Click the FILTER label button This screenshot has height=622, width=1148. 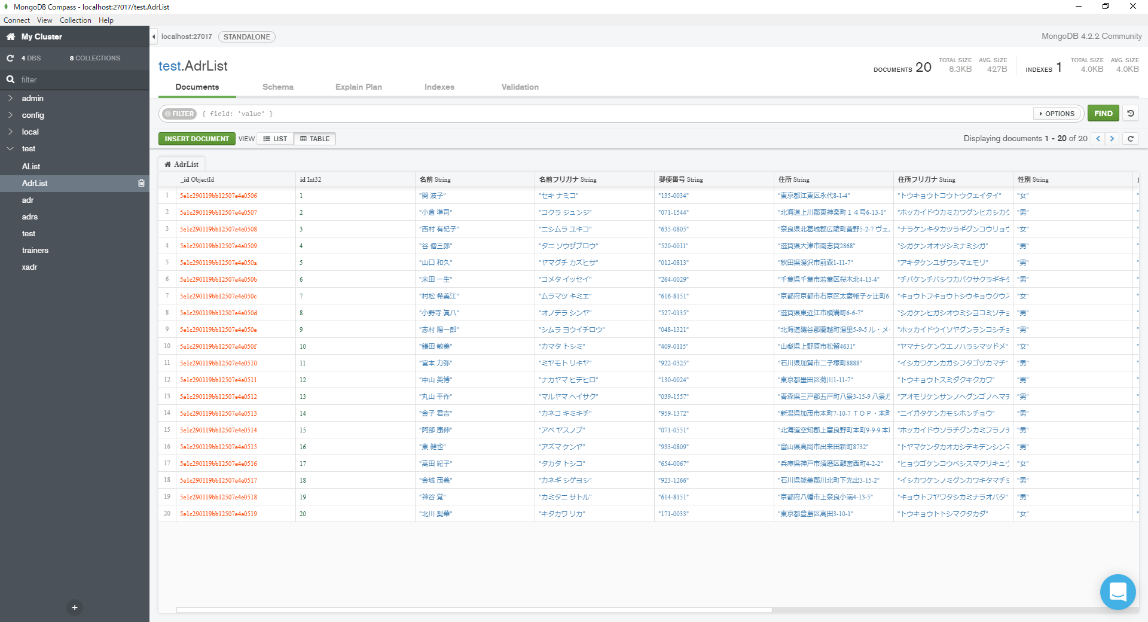coord(180,114)
